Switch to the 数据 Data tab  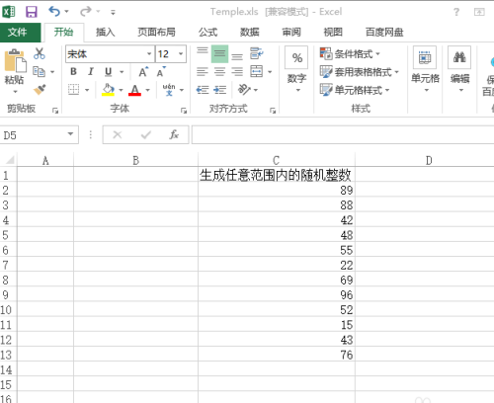point(250,32)
